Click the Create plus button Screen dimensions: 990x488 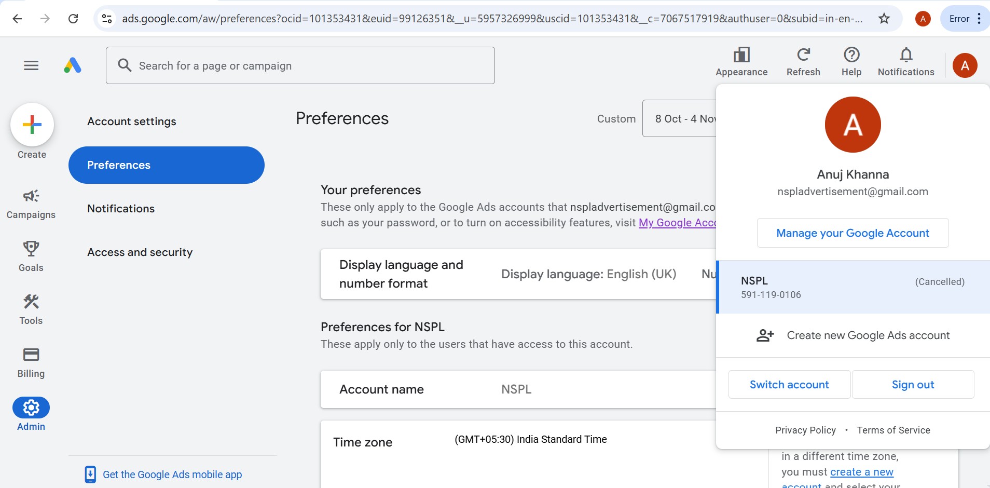tap(32, 125)
